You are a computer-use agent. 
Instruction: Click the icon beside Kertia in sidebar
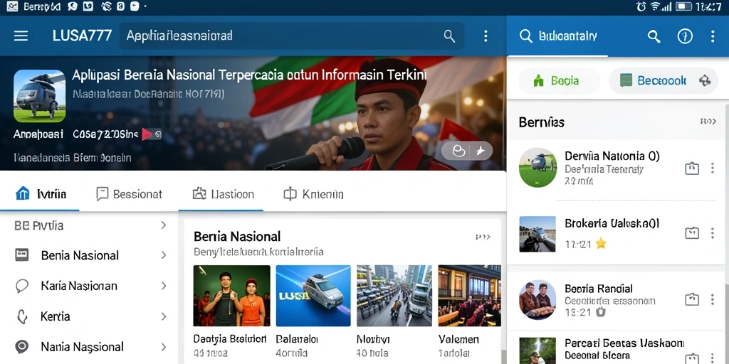[x=22, y=316]
